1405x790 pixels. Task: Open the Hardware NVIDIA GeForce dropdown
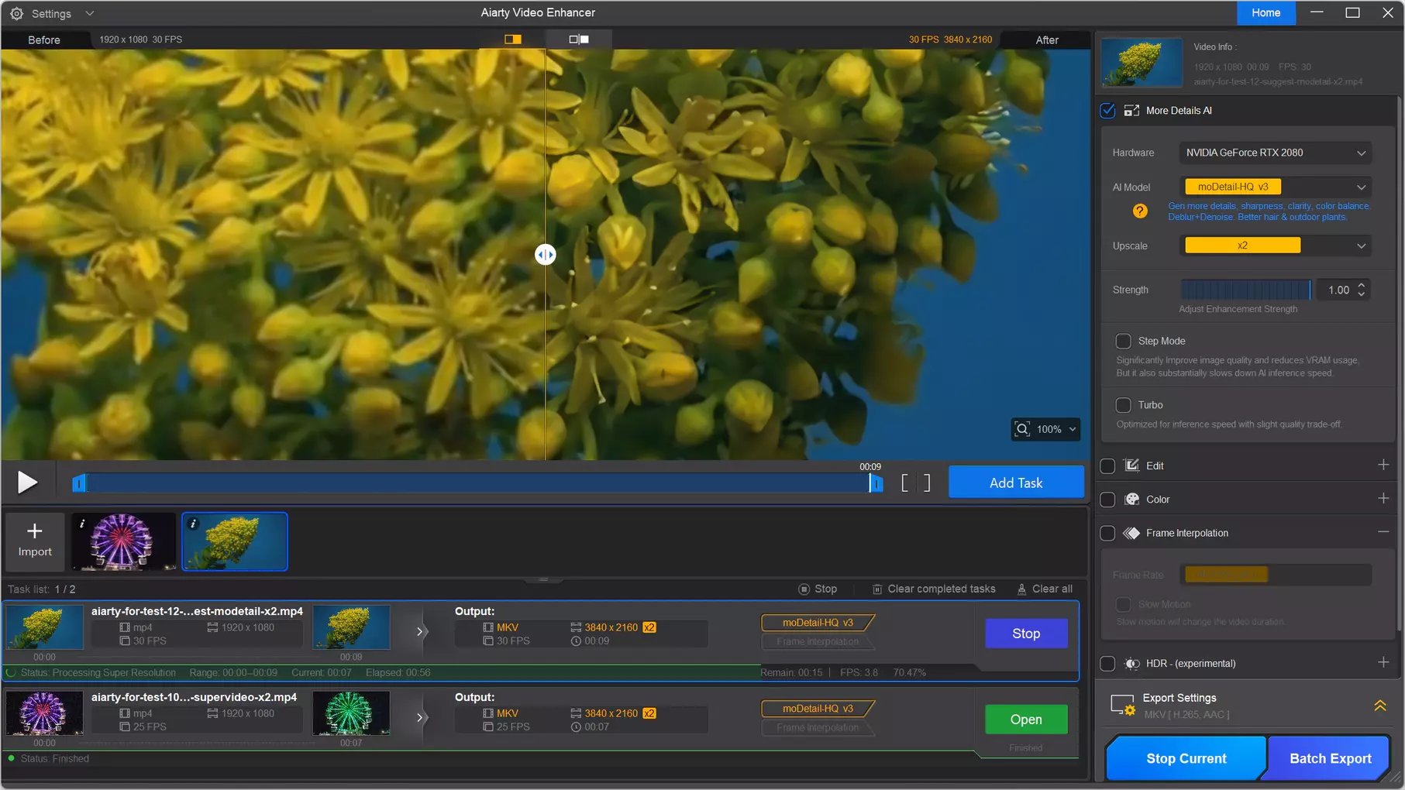(1275, 153)
